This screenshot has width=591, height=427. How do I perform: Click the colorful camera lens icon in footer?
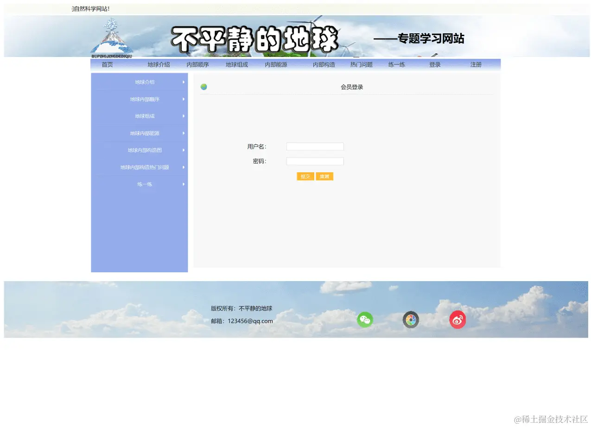411,320
